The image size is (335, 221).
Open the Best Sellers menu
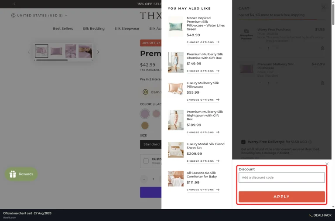pyautogui.click(x=63, y=28)
